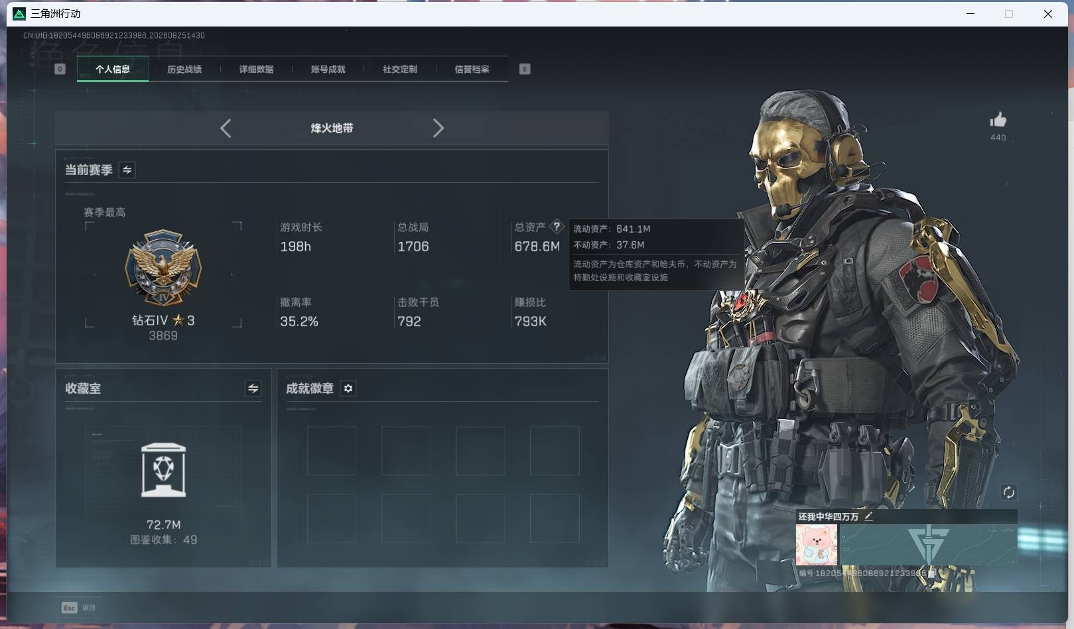Click the E key next-tab icon
This screenshot has width=1074, height=629.
(x=525, y=69)
